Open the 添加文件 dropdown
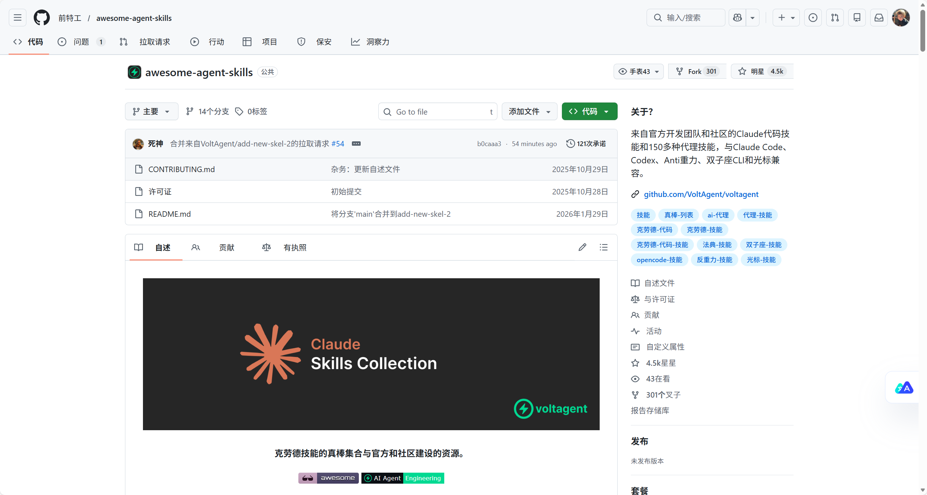The height and width of the screenshot is (495, 927). 529,111
